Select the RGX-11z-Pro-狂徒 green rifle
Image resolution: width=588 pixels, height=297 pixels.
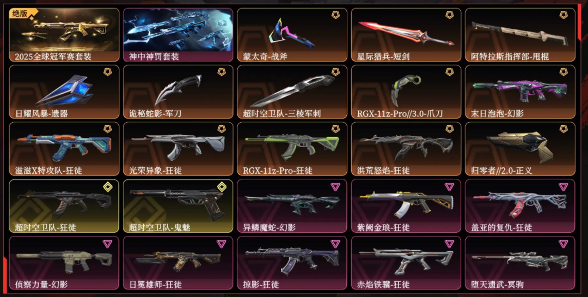pyautogui.click(x=292, y=149)
